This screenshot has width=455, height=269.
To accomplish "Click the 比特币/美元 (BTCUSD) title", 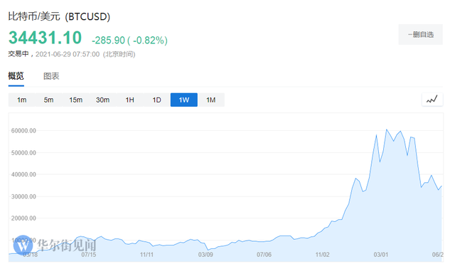I will click(x=59, y=16).
